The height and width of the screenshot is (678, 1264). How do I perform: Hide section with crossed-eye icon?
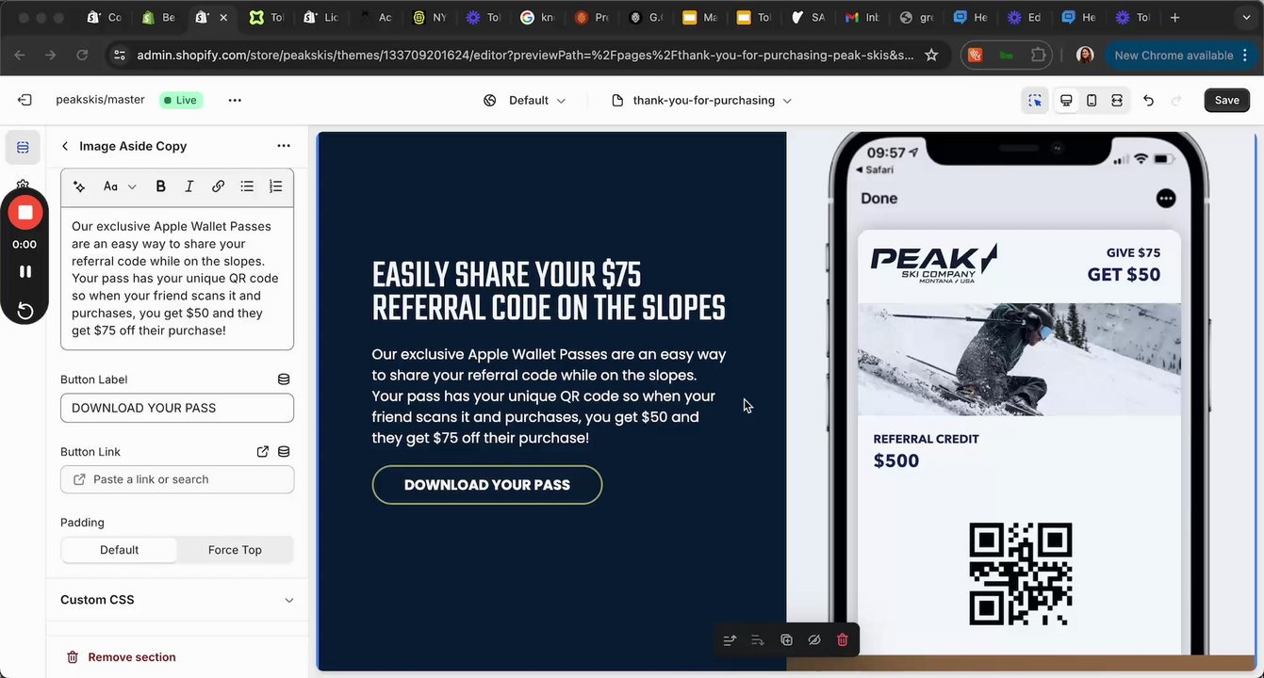click(814, 640)
